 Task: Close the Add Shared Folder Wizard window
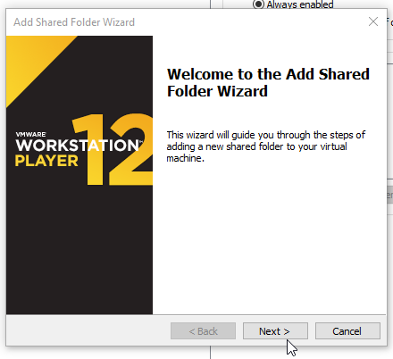[373, 21]
